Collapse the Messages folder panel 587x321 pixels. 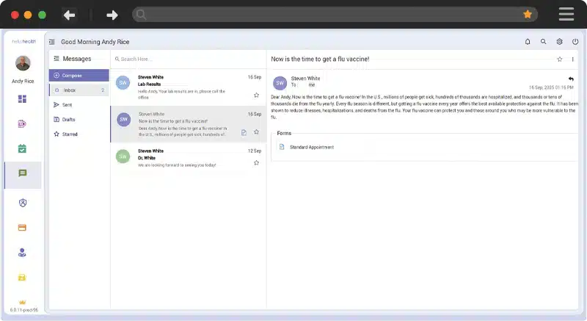coord(56,59)
